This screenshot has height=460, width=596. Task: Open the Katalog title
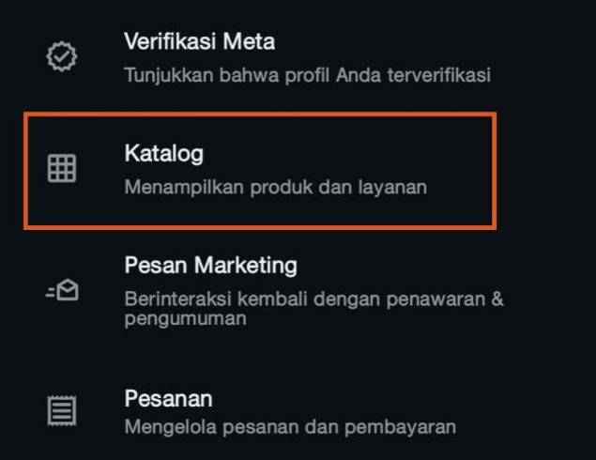click(x=163, y=153)
